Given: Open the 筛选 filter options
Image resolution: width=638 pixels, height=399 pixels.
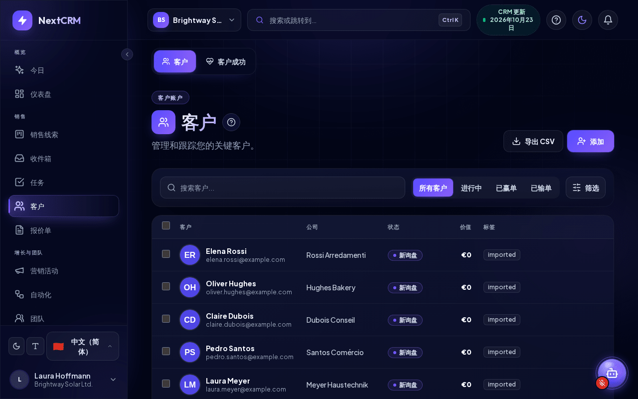Looking at the screenshot, I should (x=586, y=188).
